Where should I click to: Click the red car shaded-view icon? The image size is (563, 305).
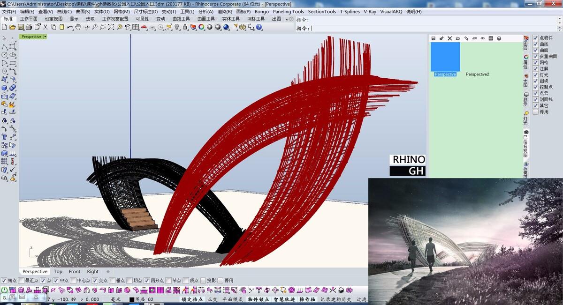click(144, 27)
